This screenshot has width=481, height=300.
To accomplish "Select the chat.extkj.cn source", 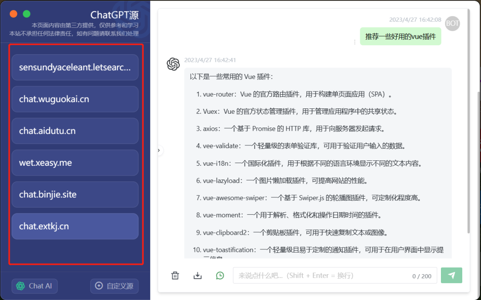I will [x=75, y=227].
